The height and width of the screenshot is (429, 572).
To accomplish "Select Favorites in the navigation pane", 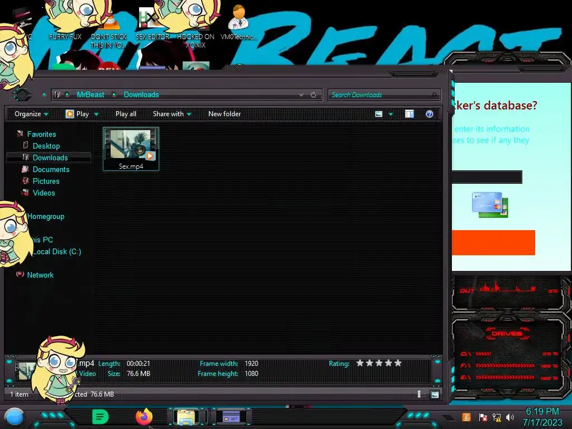I will [41, 134].
